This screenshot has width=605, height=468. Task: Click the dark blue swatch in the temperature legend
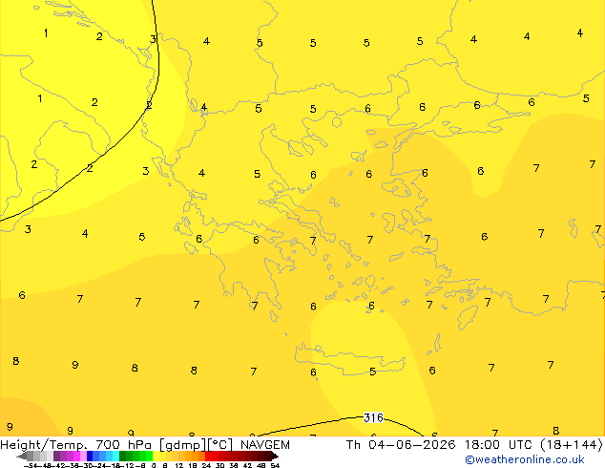point(90,456)
